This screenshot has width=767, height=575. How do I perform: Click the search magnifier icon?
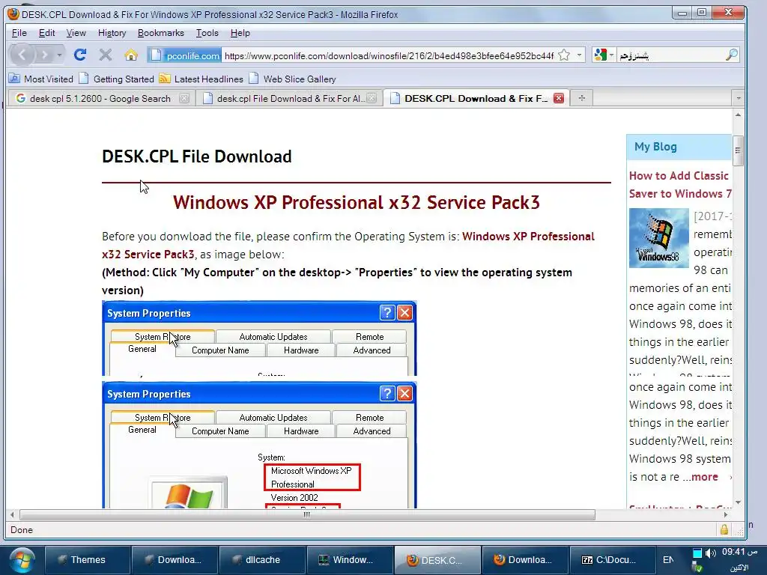coord(731,55)
